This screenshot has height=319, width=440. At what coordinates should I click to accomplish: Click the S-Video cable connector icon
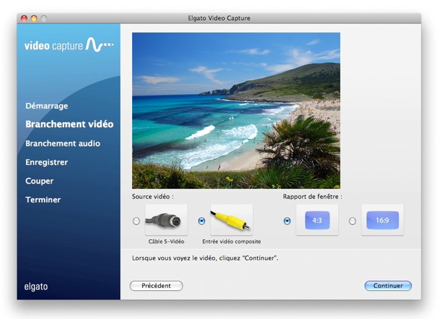coord(166,220)
